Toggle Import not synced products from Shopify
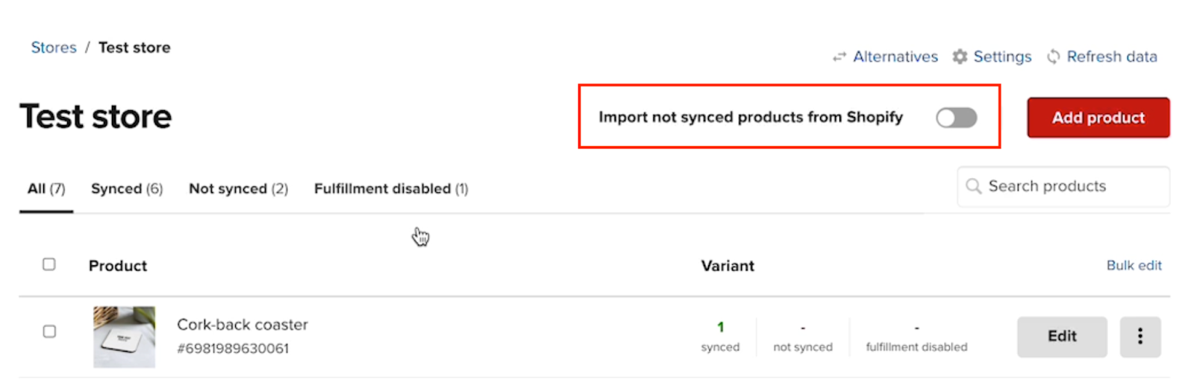This screenshot has width=1194, height=380. click(956, 118)
